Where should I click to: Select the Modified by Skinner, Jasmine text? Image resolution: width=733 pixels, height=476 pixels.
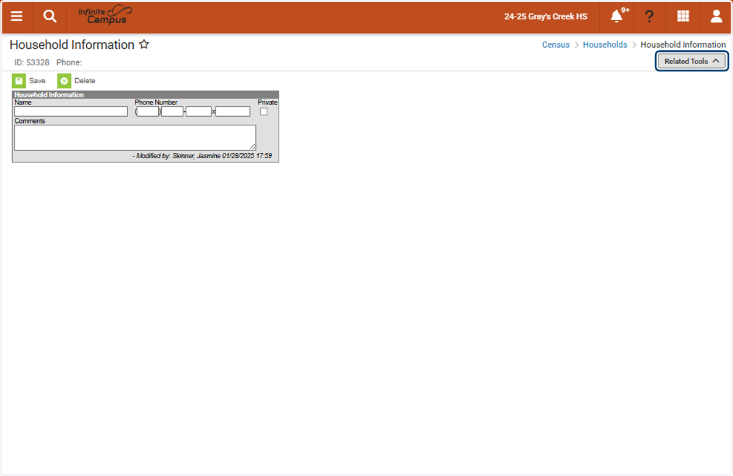pyautogui.click(x=202, y=156)
